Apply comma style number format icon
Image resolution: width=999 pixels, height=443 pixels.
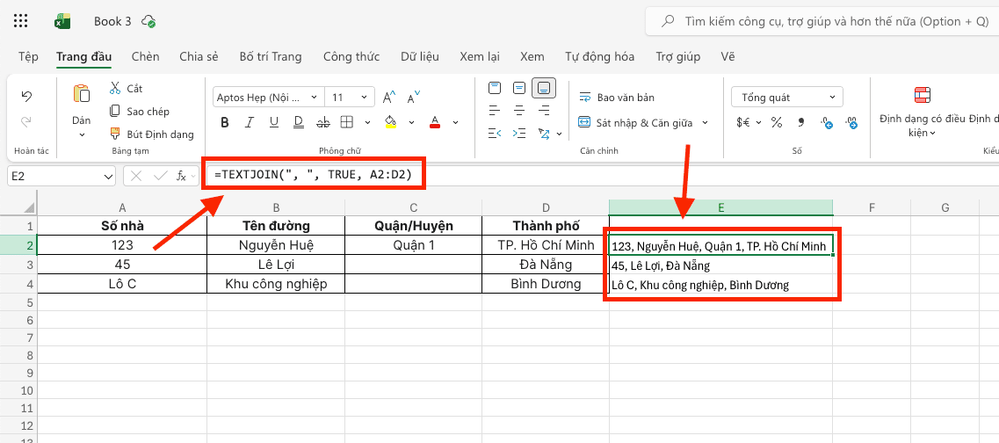801,122
